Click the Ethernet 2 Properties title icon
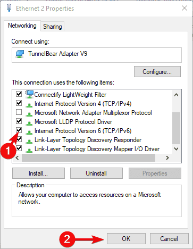The height and width of the screenshot is (249, 193). click(x=9, y=8)
